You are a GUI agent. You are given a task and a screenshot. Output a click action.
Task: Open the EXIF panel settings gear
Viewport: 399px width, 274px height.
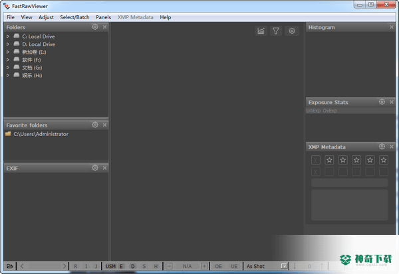pyautogui.click(x=95, y=168)
